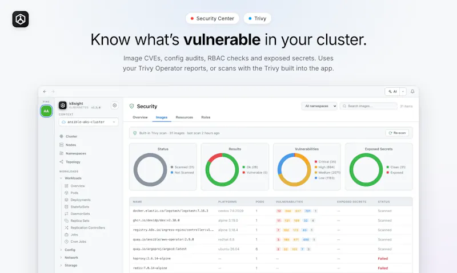The height and width of the screenshot is (273, 457).
Task: Sort by the NAME column header
Action: tap(137, 202)
